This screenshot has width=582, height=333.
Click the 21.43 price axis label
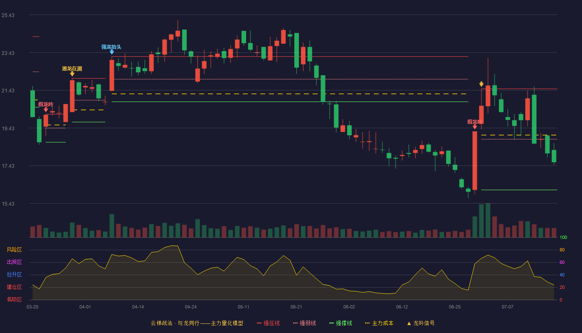tap(8, 91)
